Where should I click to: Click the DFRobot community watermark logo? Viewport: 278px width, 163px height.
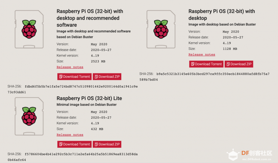point(249,155)
